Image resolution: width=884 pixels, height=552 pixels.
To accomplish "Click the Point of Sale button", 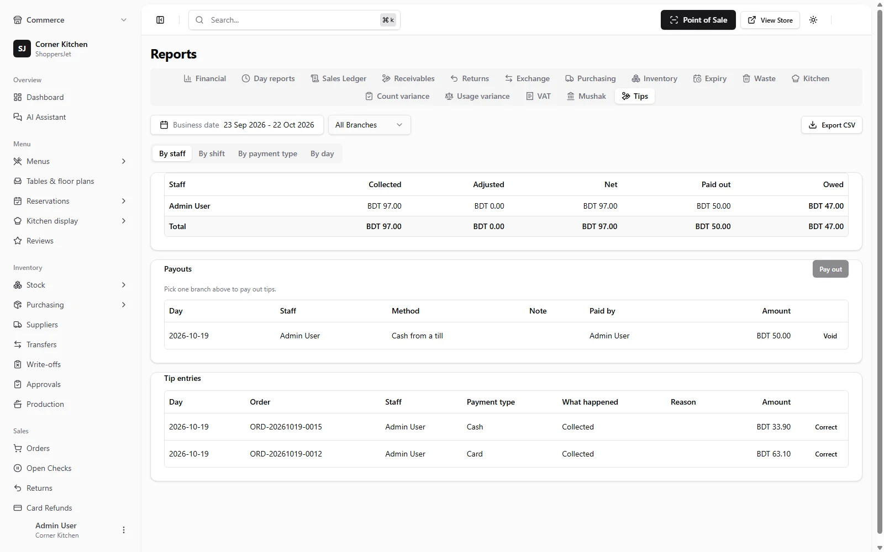I will 698,20.
